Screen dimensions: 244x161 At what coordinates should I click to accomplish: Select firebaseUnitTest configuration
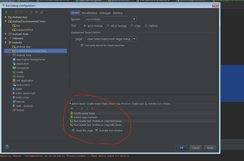point(23,30)
